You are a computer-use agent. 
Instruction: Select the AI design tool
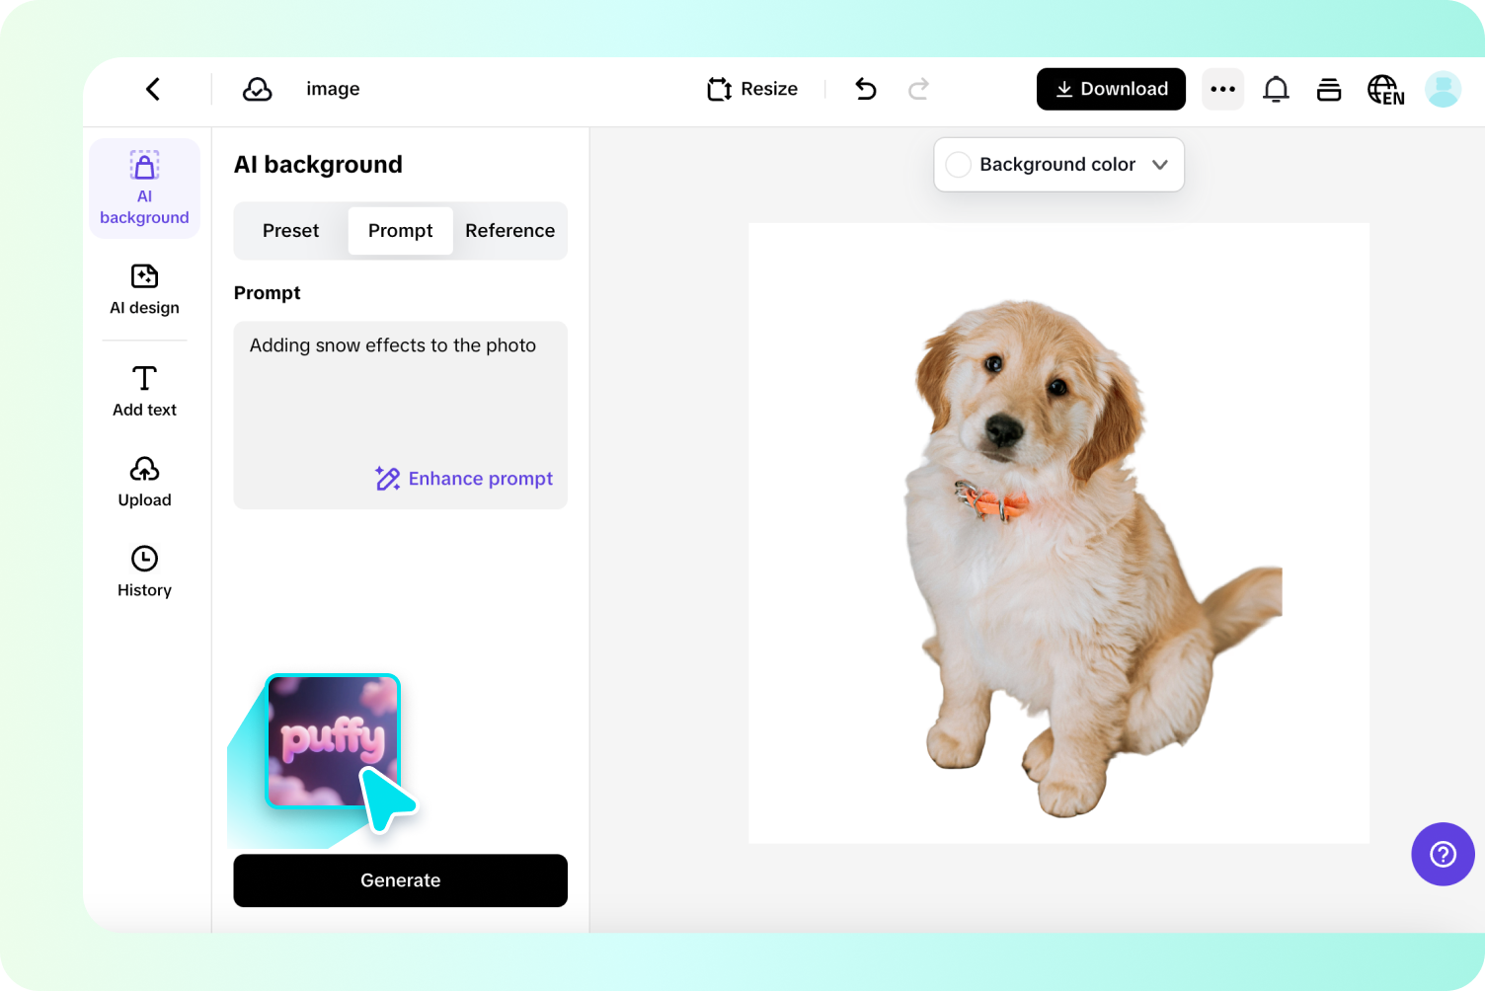coord(144,291)
